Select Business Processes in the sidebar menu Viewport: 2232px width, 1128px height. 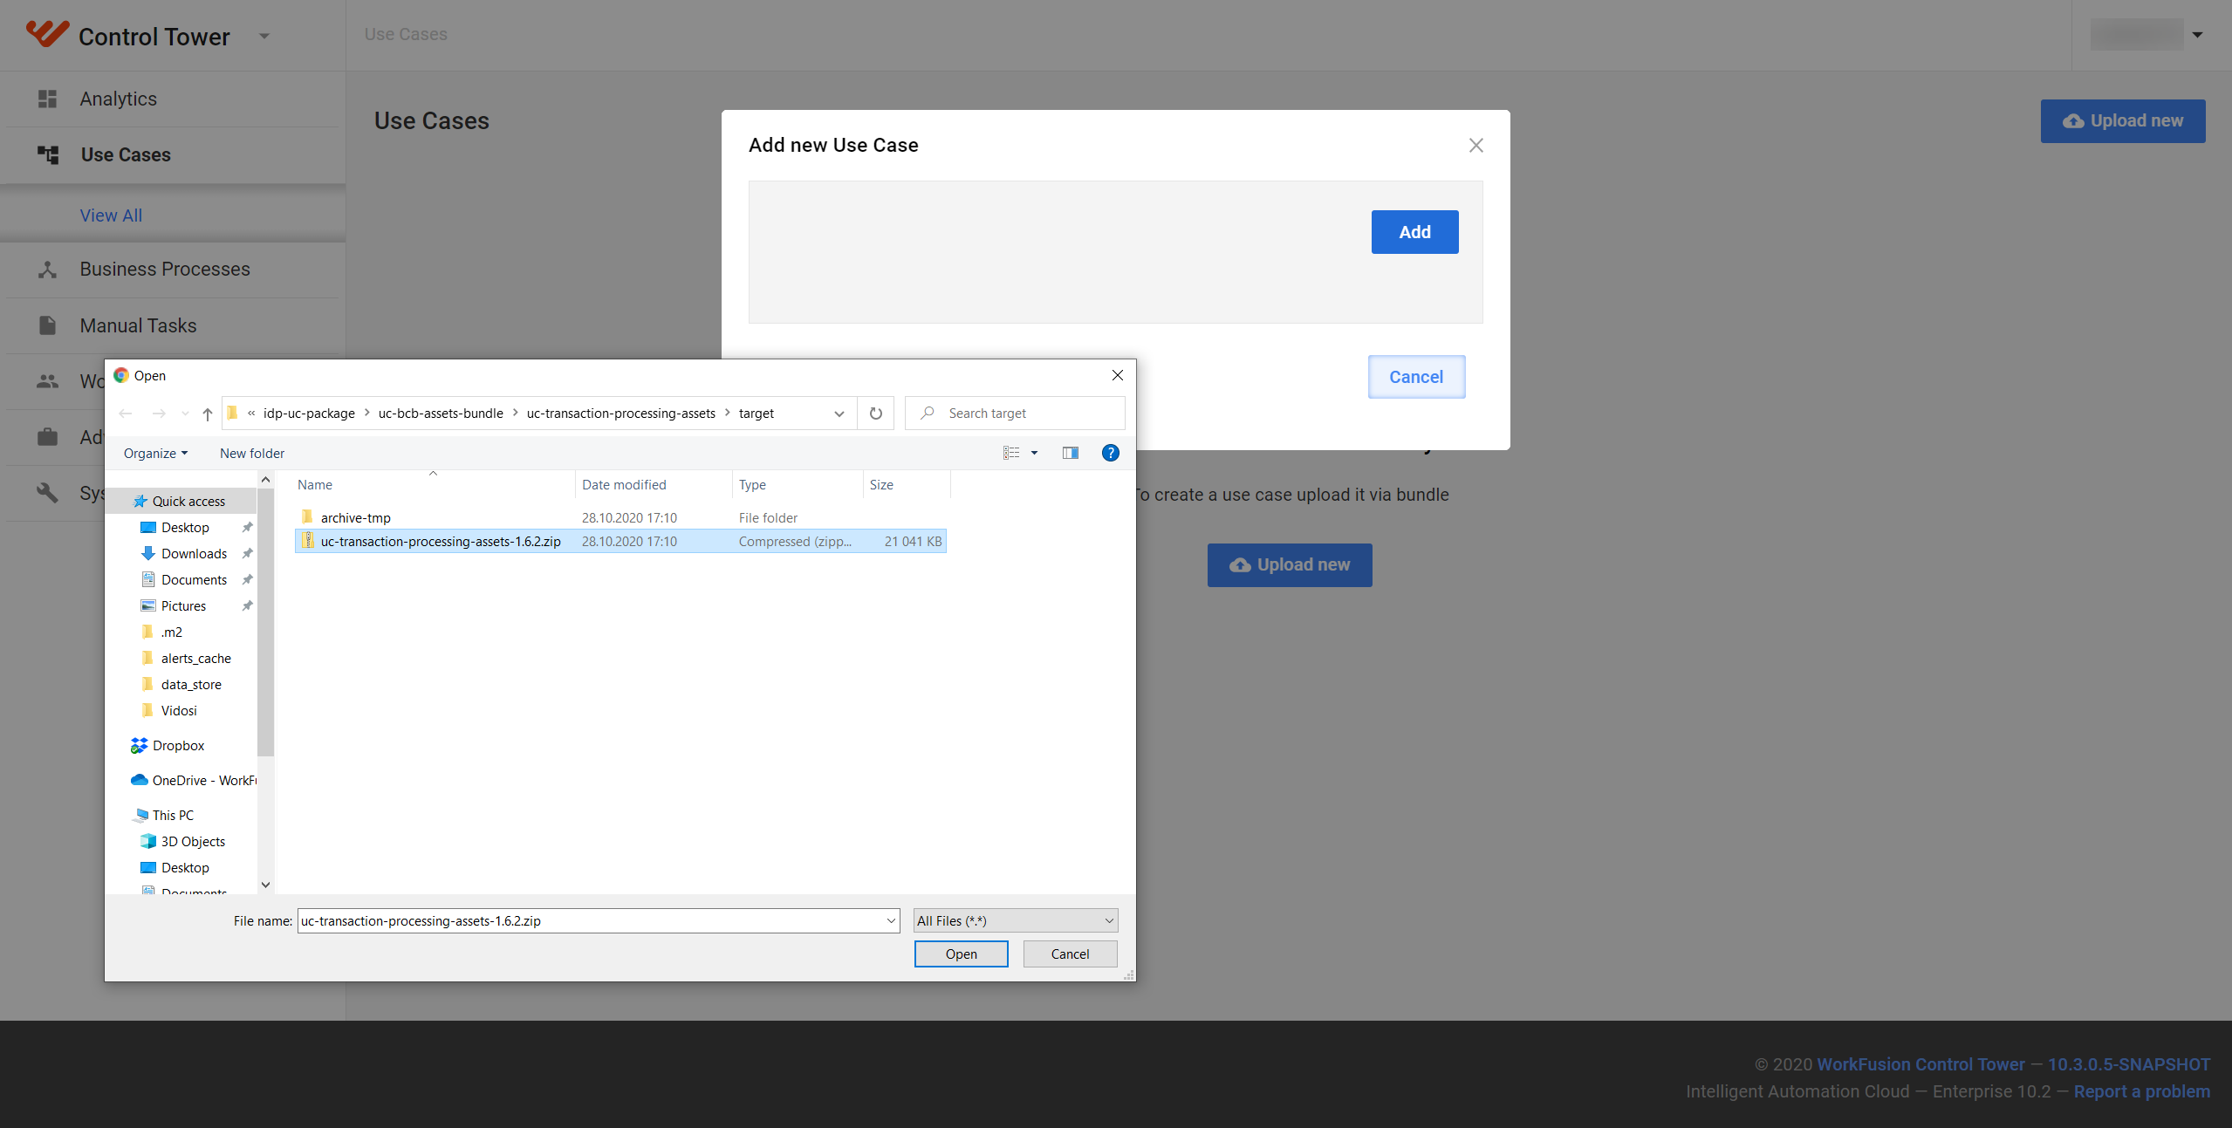click(165, 270)
